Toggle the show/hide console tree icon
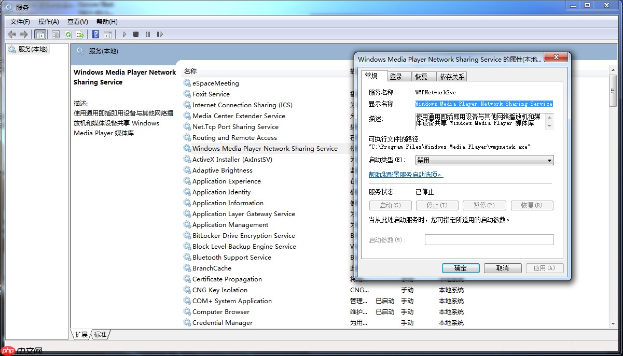 (x=40, y=34)
